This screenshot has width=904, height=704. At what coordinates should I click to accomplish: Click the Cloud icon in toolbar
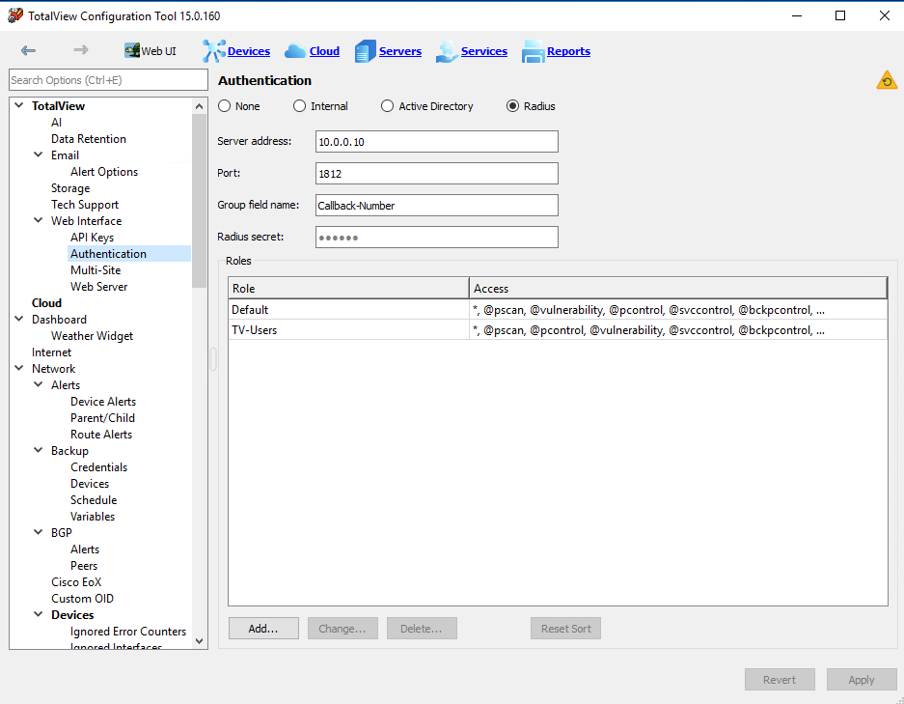295,51
